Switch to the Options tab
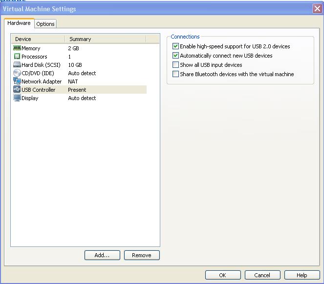The image size is (324, 284). tap(45, 24)
